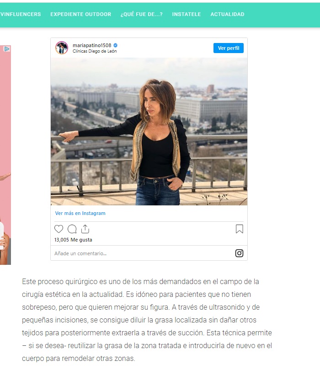Select INSTATELE in navigation bar
Image resolution: width=320 pixels, height=376 pixels.
(x=187, y=14)
